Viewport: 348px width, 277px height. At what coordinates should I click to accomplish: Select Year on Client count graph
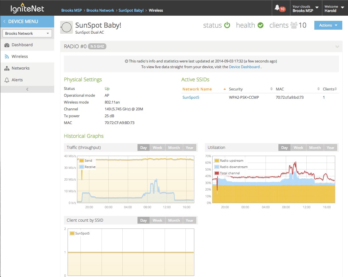[x=190, y=220]
